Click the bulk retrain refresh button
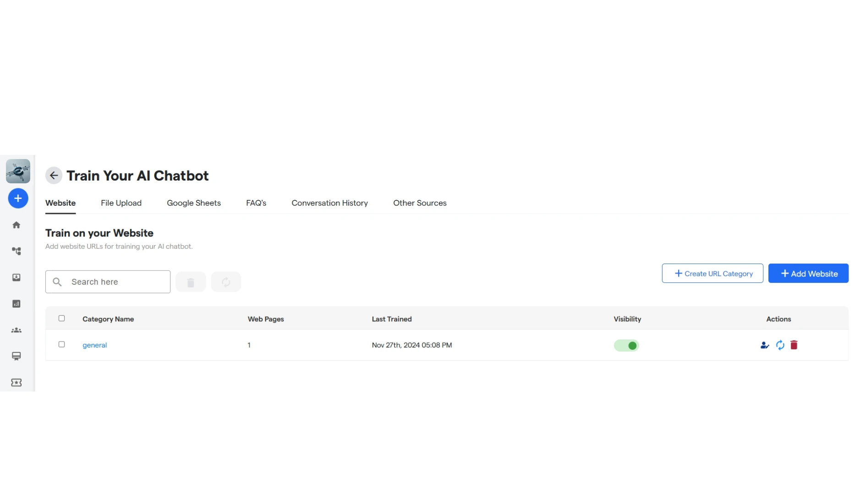Screen dimensions: 855x495 coord(226,282)
